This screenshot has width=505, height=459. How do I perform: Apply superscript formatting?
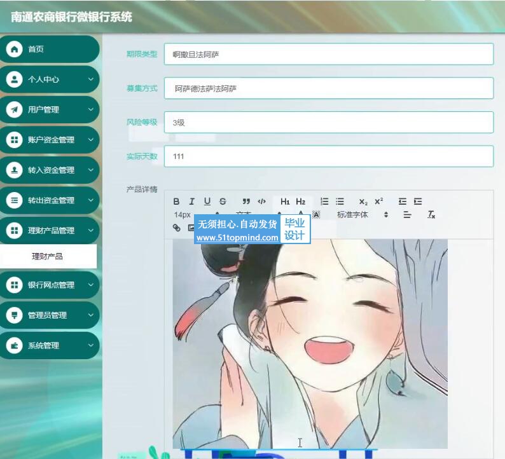pos(379,202)
